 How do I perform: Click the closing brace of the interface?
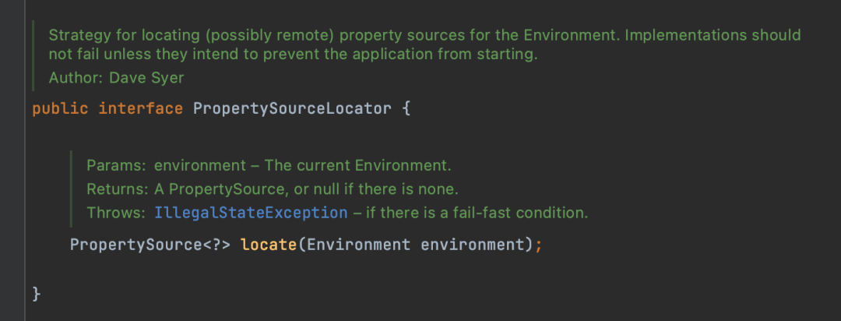(x=36, y=294)
